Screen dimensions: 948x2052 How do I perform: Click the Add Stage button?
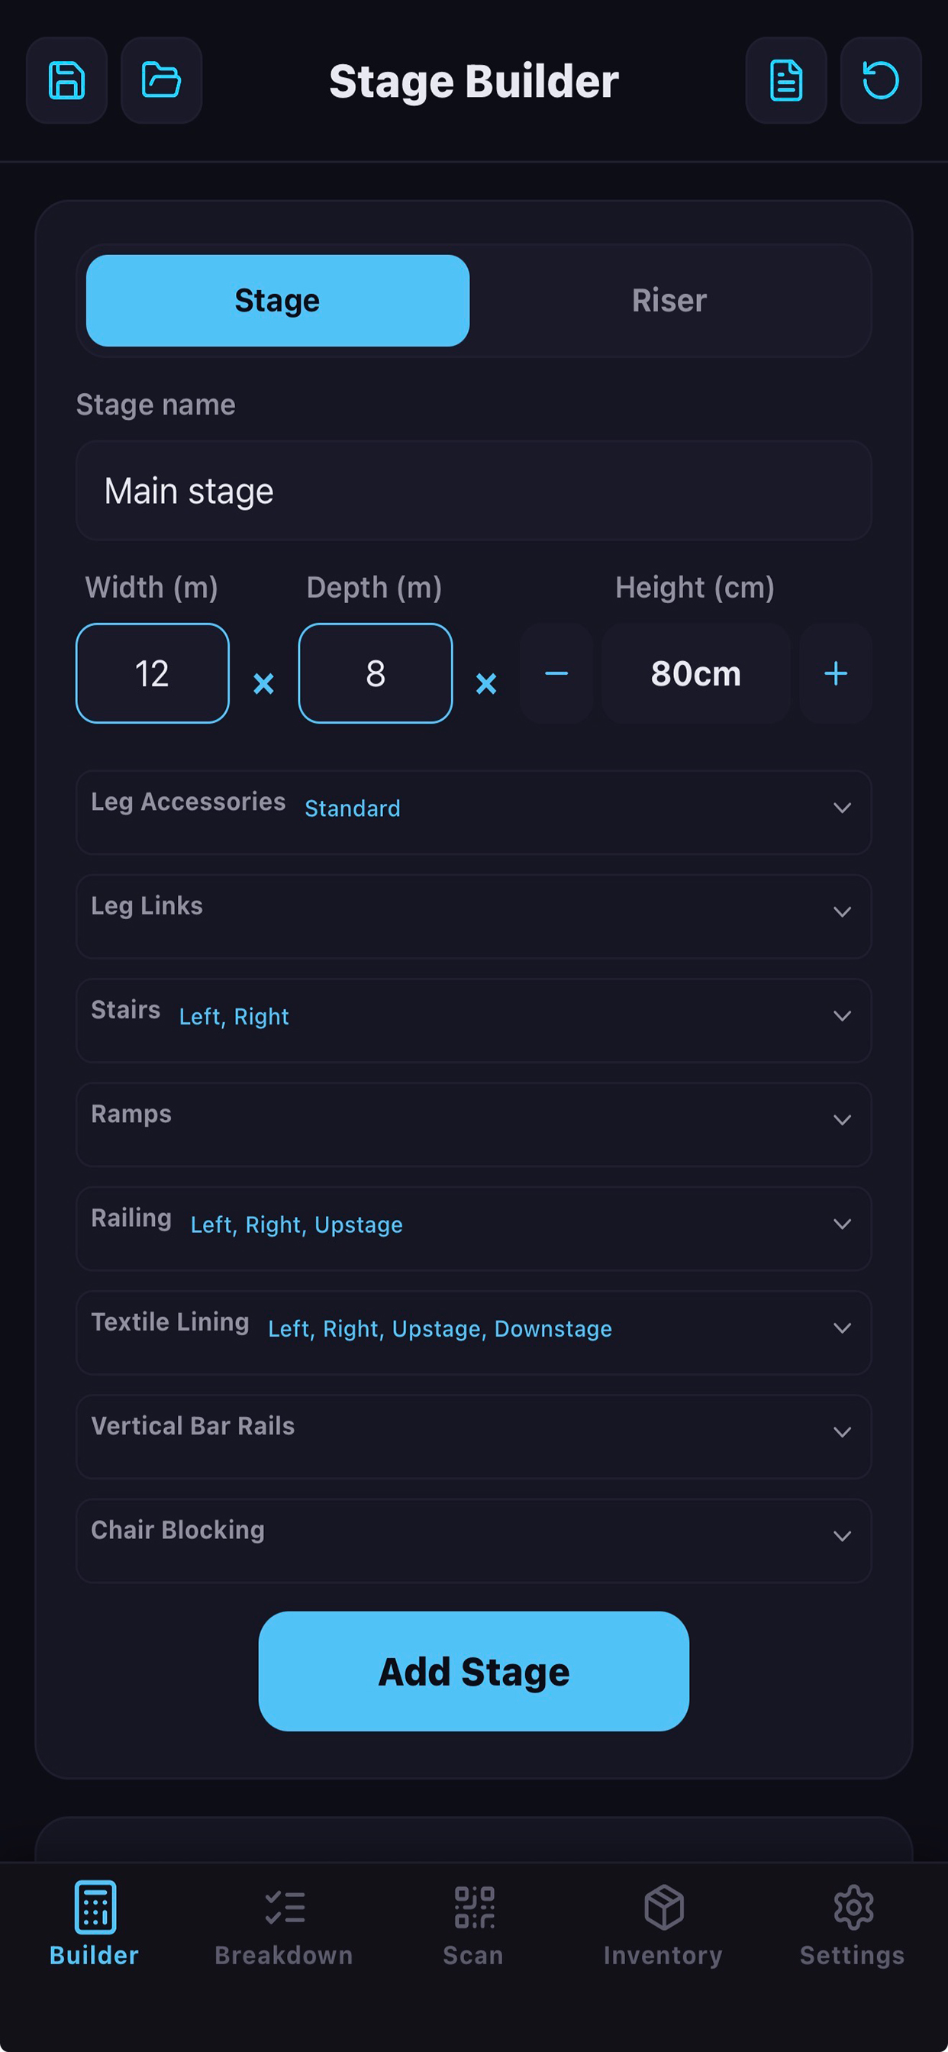pos(474,1671)
